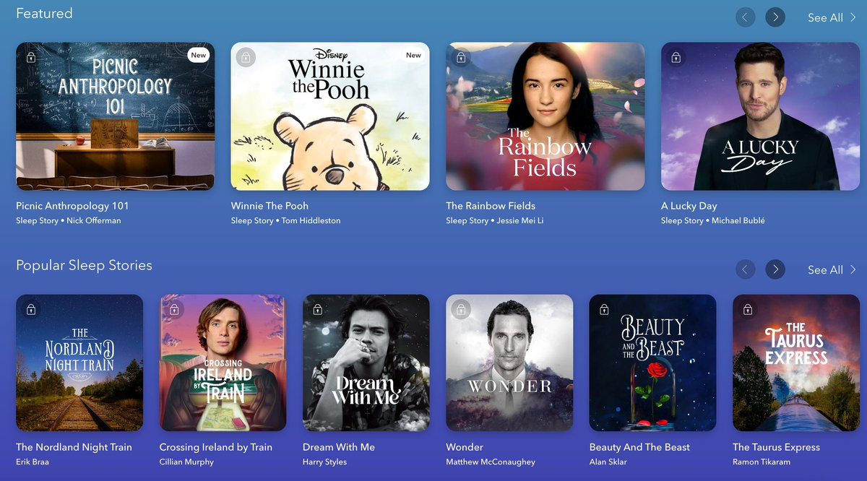Image resolution: width=867 pixels, height=481 pixels.
Task: Advance Popular Sleep Stories with right arrow
Action: coord(775,269)
